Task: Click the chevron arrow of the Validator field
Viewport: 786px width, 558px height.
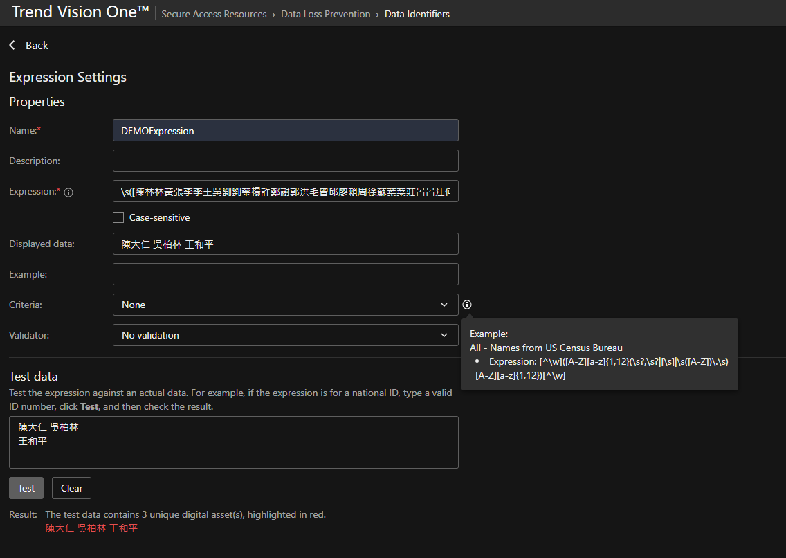Action: [x=444, y=335]
